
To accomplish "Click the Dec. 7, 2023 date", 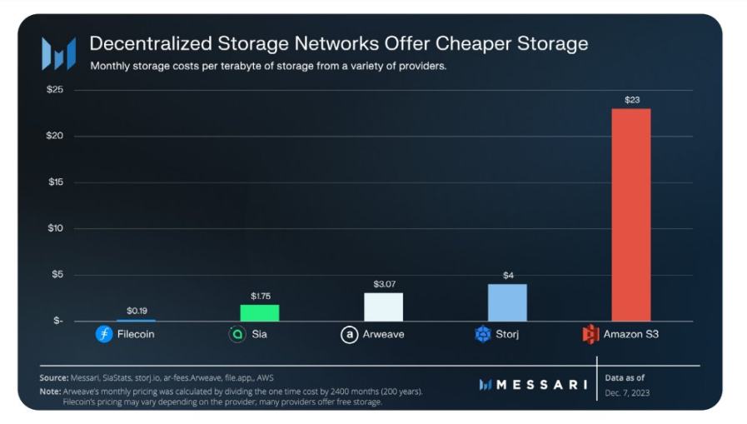I will pyautogui.click(x=630, y=392).
